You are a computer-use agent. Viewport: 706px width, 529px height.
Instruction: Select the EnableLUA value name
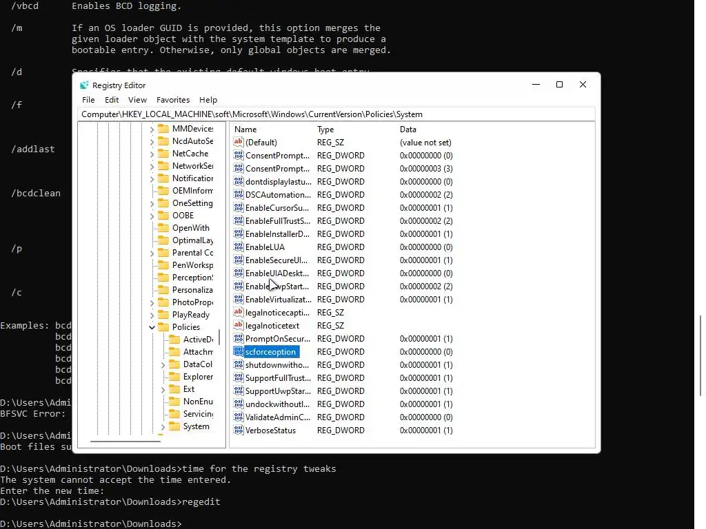click(x=265, y=247)
